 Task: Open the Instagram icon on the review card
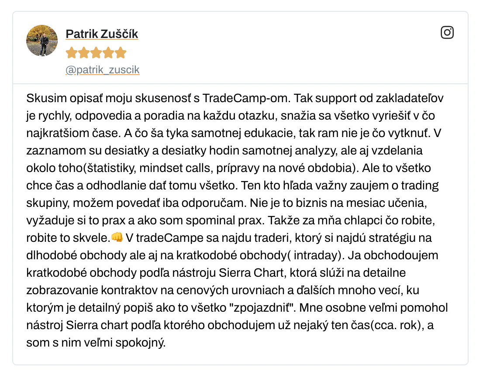(x=447, y=33)
